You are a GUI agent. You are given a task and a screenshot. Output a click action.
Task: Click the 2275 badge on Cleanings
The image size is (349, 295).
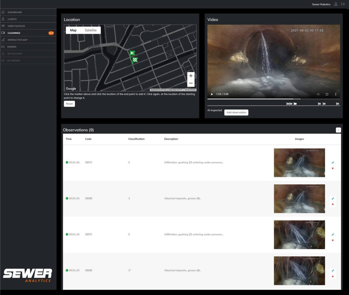51,33
